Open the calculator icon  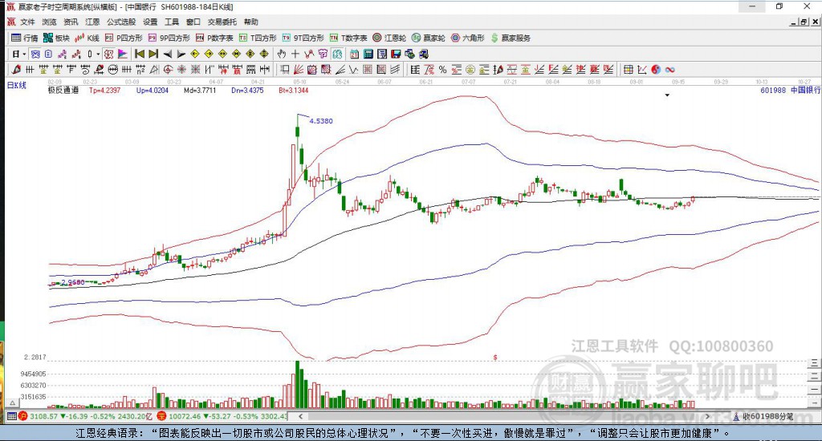click(368, 54)
